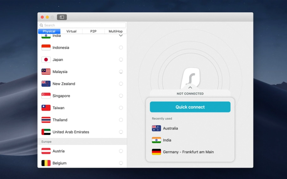Select Indonesia in the server list
The image size is (287, 179).
pyautogui.click(x=82, y=47)
